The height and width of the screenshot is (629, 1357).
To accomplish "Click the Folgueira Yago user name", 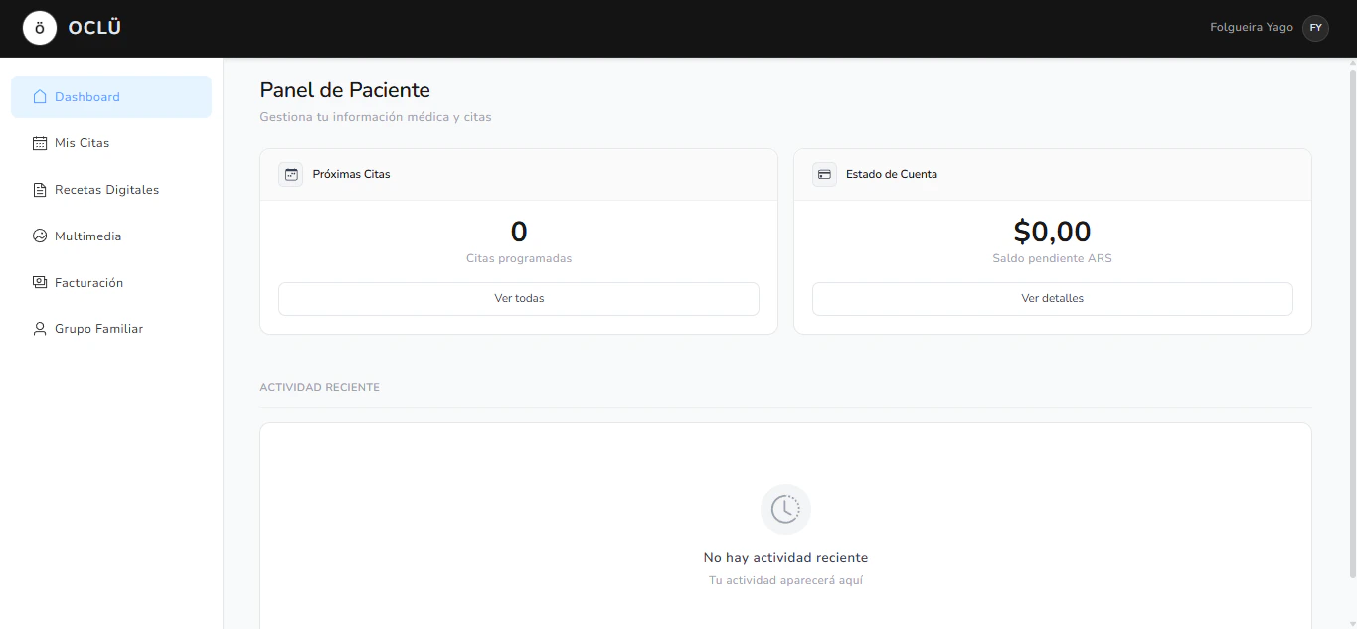I will point(1252,28).
